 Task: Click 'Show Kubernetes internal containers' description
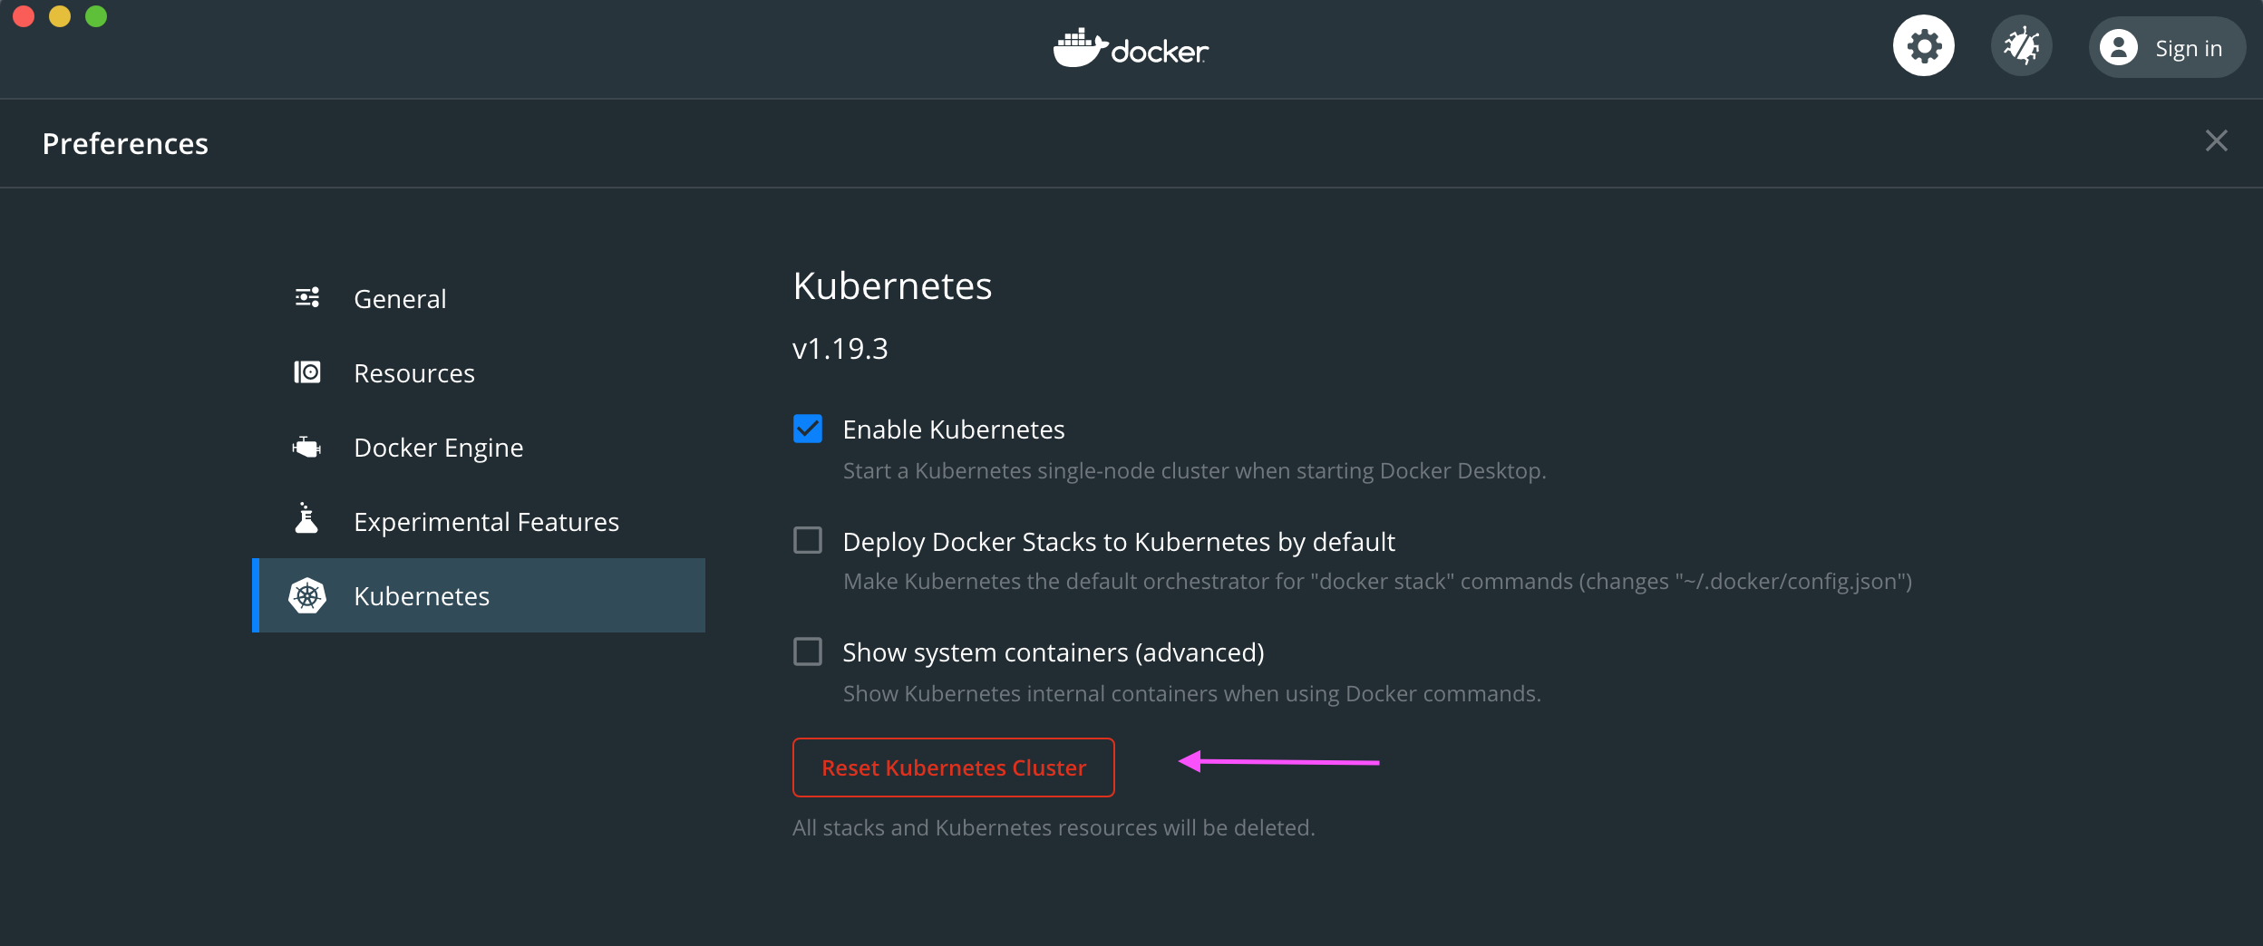point(1191,694)
